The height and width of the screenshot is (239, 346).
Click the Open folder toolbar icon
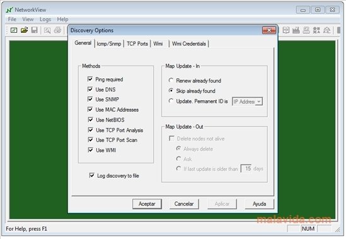25,30
